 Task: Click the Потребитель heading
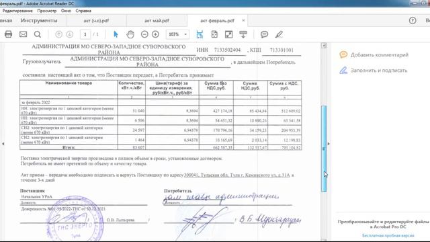178,191
